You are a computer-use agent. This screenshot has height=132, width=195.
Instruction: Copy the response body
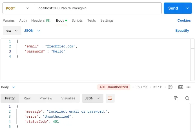[x=176, y=98]
